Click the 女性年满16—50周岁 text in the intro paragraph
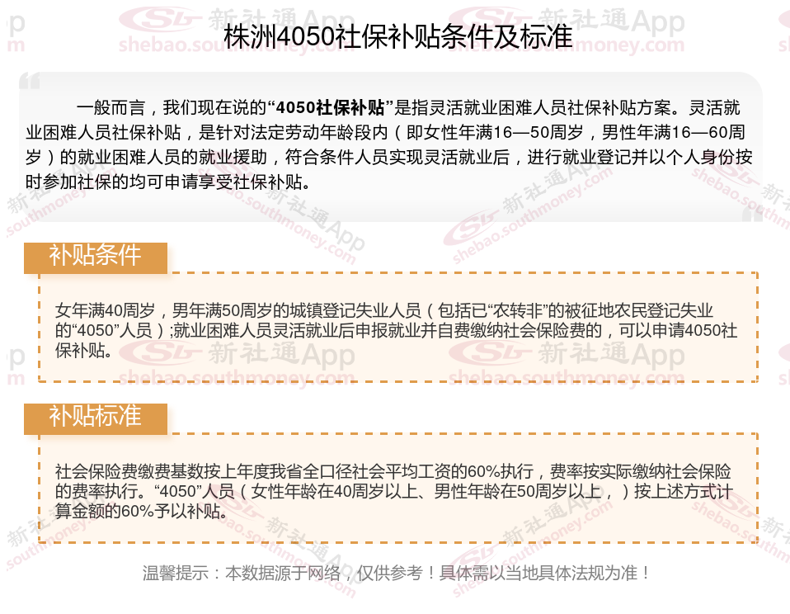 pyautogui.click(x=494, y=132)
